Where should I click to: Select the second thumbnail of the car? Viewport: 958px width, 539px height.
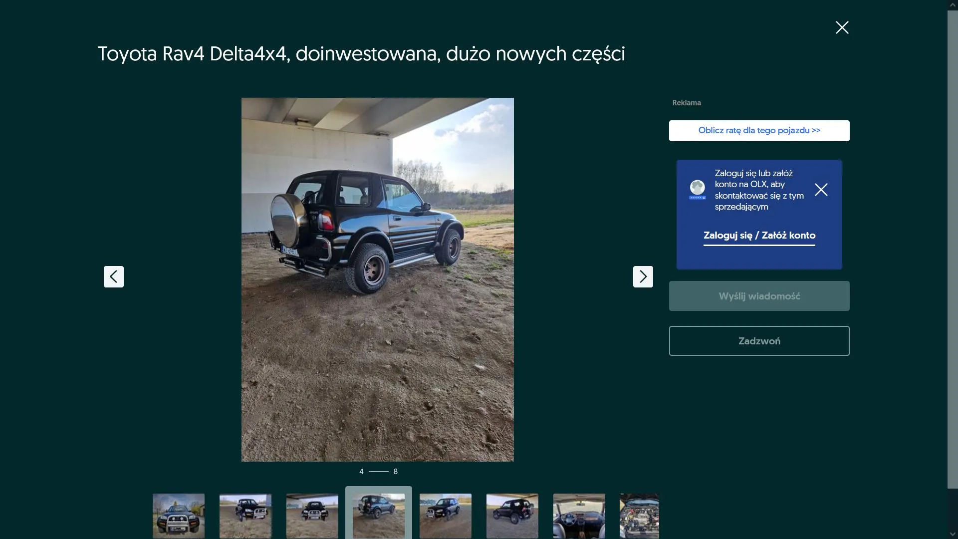coord(245,516)
